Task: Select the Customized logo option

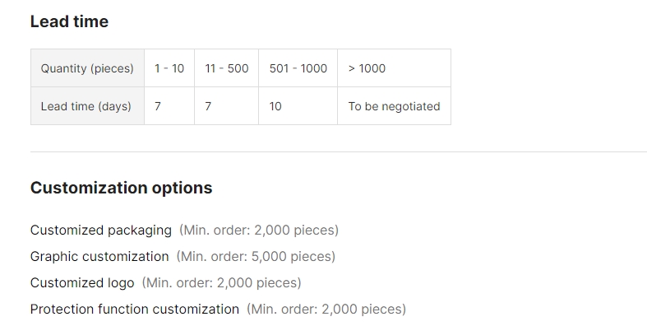Action: pyautogui.click(x=82, y=283)
